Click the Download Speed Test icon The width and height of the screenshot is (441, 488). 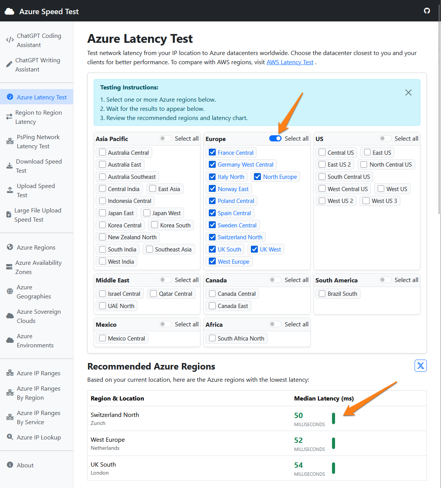10,166
